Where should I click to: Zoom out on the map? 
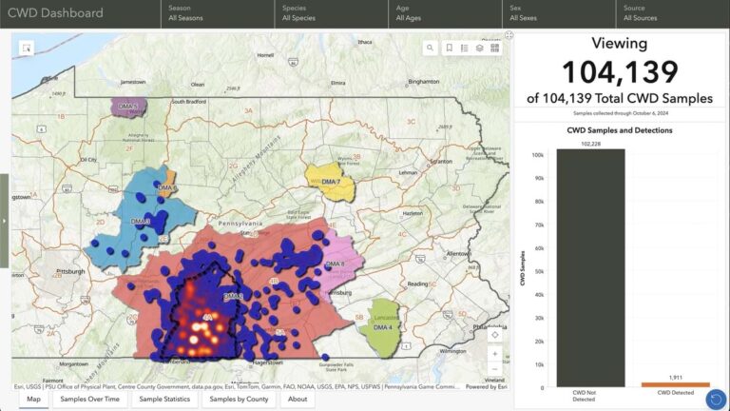pos(495,369)
